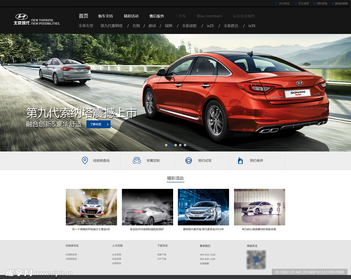Open the white sedan charging thumbnail
This screenshot has width=351, height=279.
(260, 207)
